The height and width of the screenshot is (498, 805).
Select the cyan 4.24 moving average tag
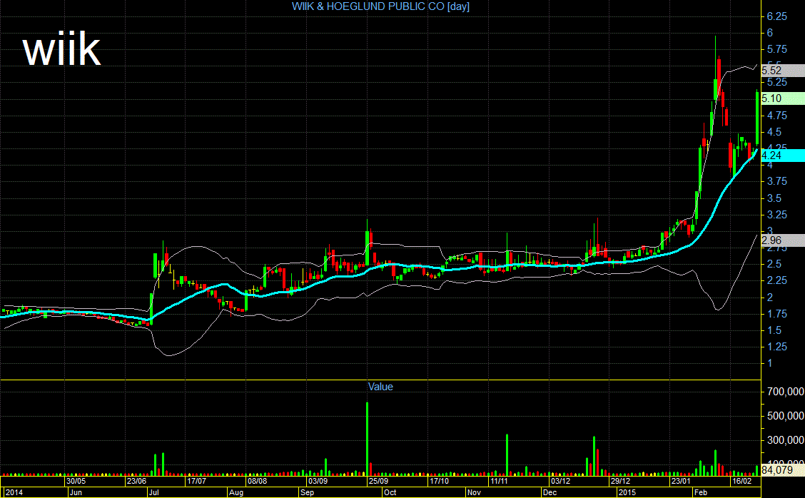(x=783, y=156)
